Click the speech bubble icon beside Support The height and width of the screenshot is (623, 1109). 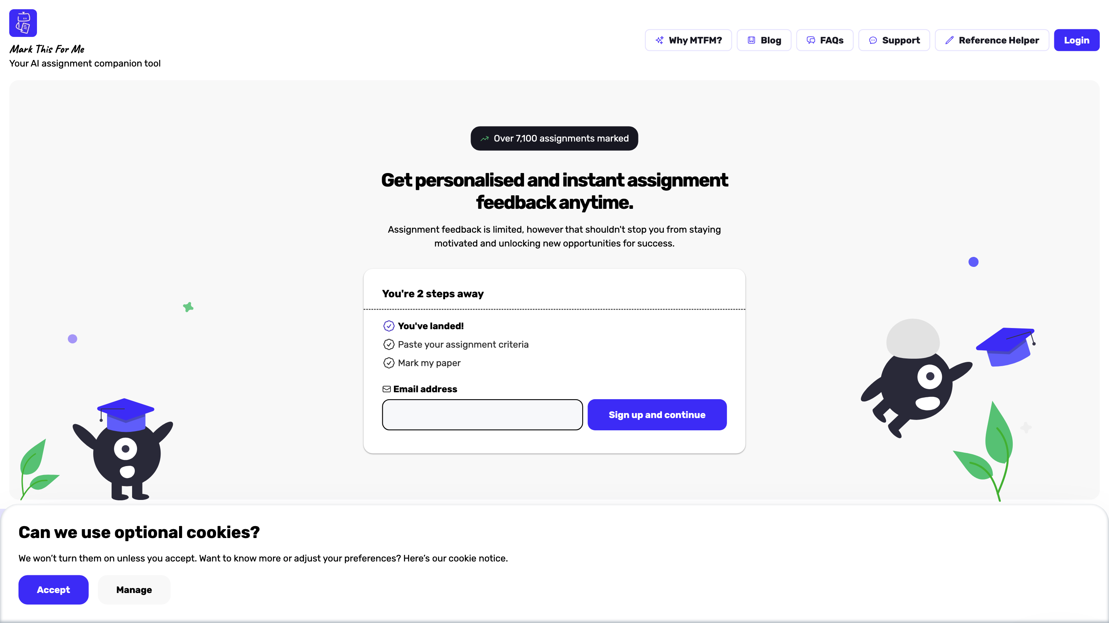[x=873, y=40]
